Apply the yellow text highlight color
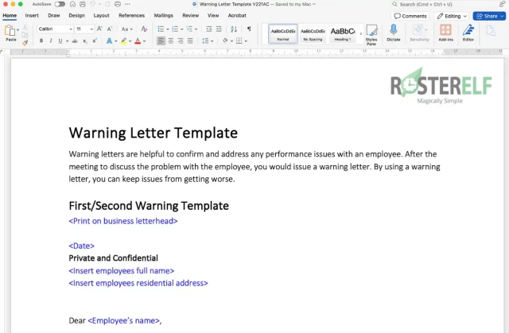Image resolution: width=509 pixels, height=333 pixels. pos(124,41)
